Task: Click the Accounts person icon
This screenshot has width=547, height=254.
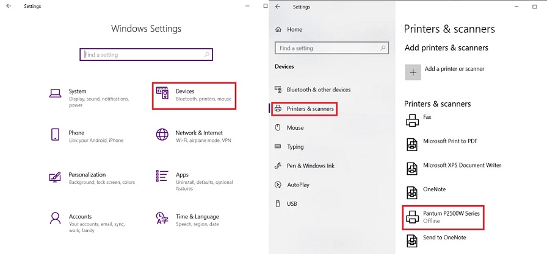Action: click(x=55, y=218)
